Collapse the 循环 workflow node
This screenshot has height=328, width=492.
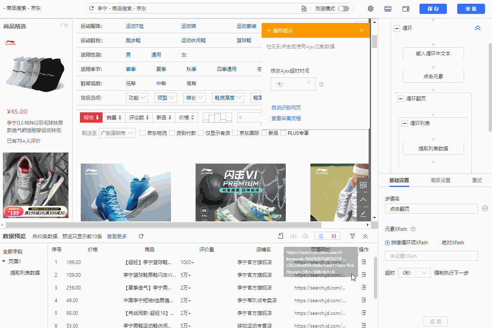pyautogui.click(x=397, y=28)
